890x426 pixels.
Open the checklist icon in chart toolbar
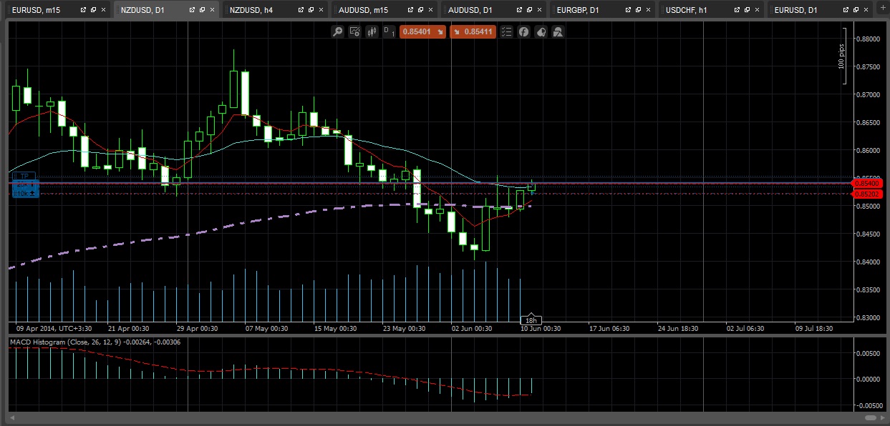[507, 32]
